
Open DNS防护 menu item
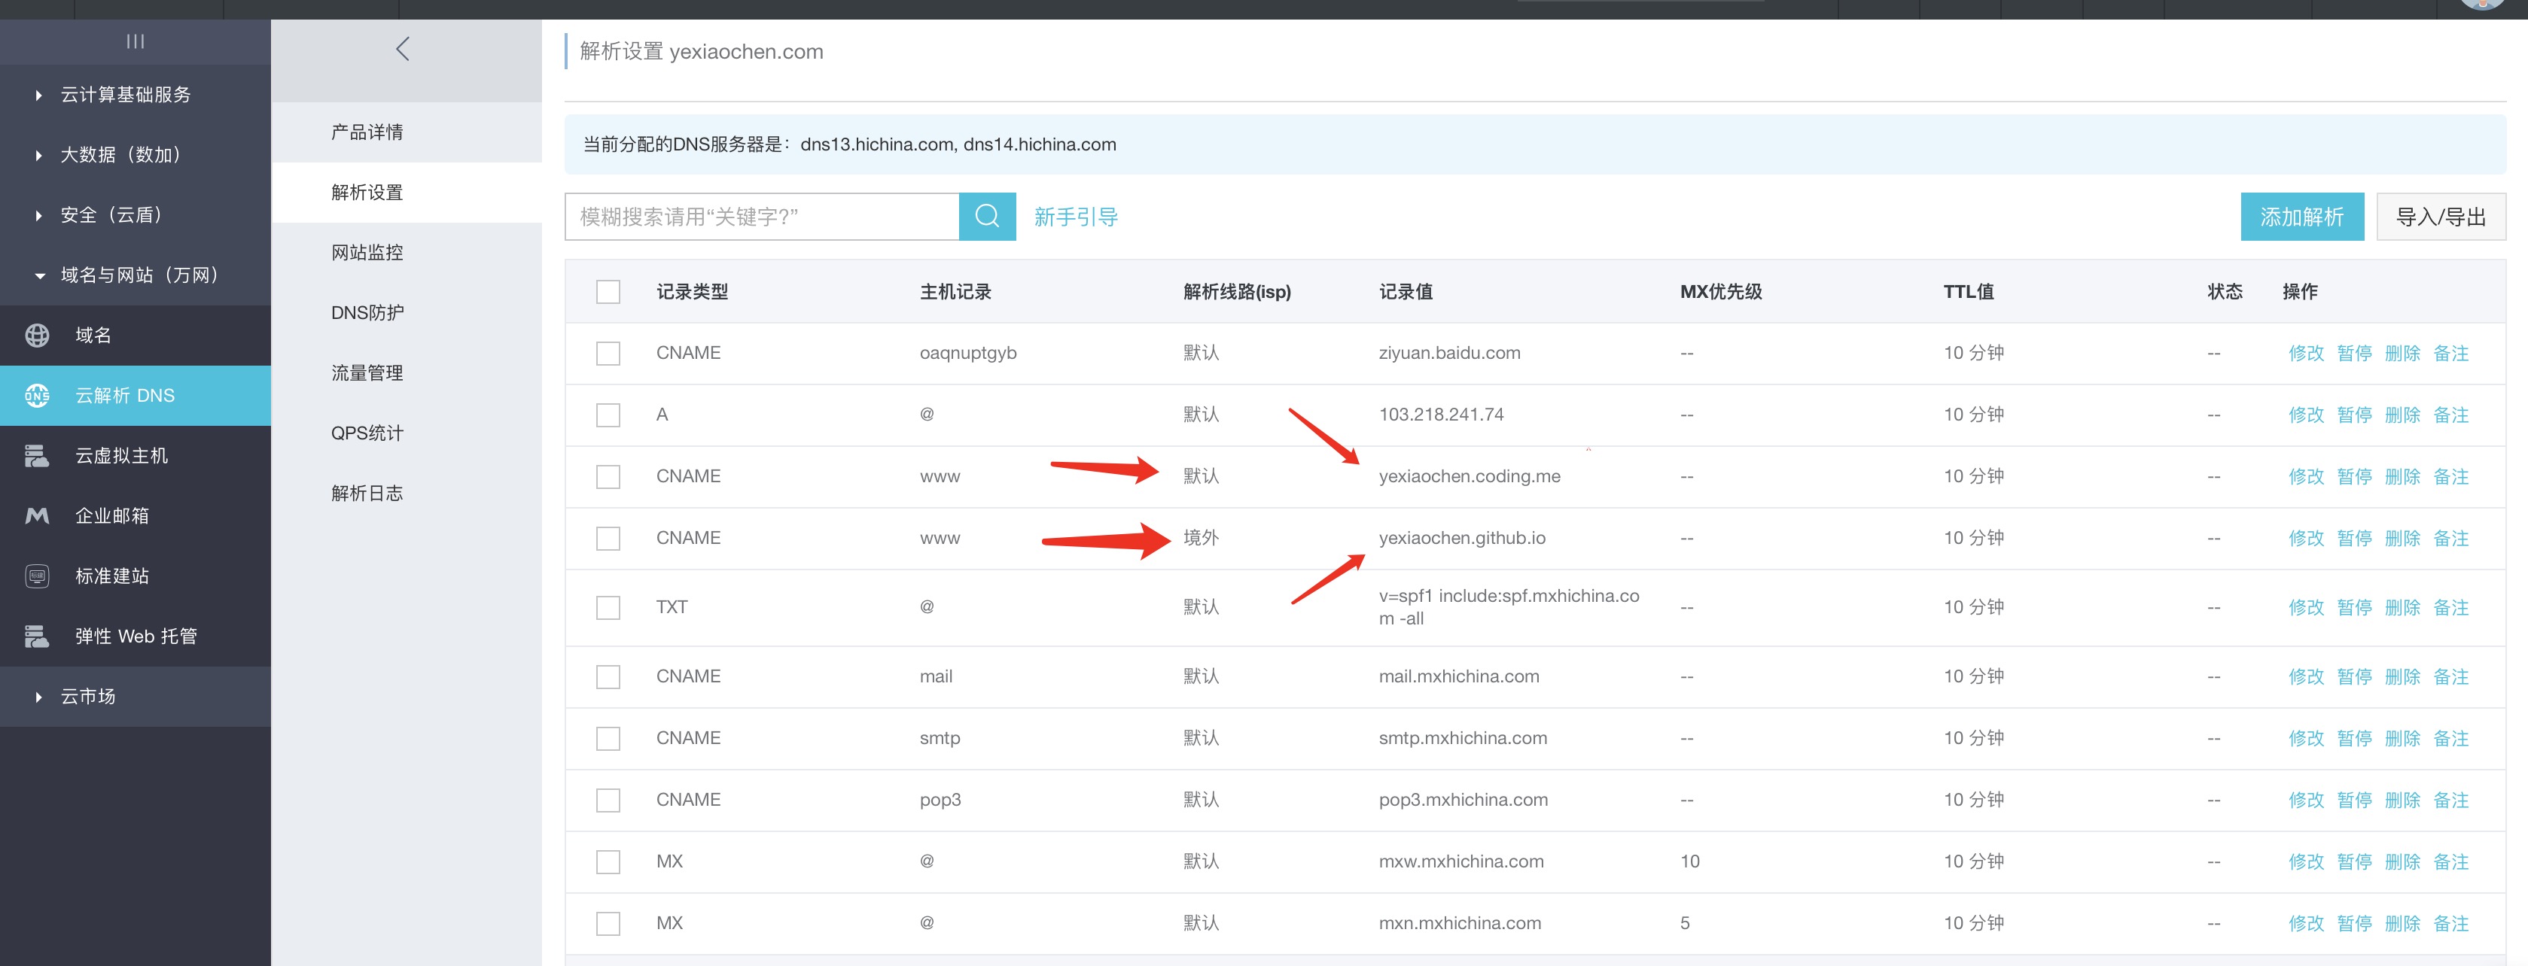[x=407, y=313]
